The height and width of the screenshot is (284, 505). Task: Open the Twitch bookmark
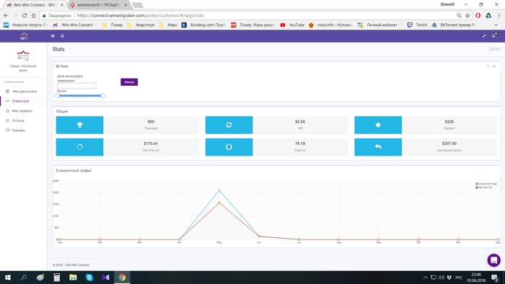(x=418, y=25)
